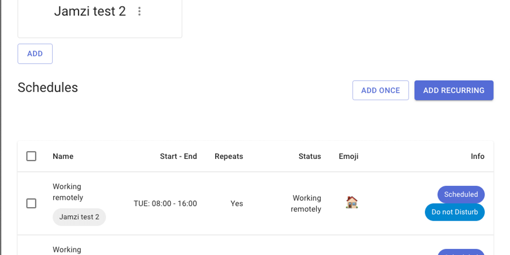Click the Scheduled badge in the first row
This screenshot has width=510, height=255.
(461, 194)
